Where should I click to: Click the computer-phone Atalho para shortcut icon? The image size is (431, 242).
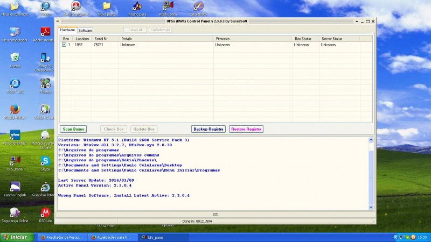(x=168, y=8)
